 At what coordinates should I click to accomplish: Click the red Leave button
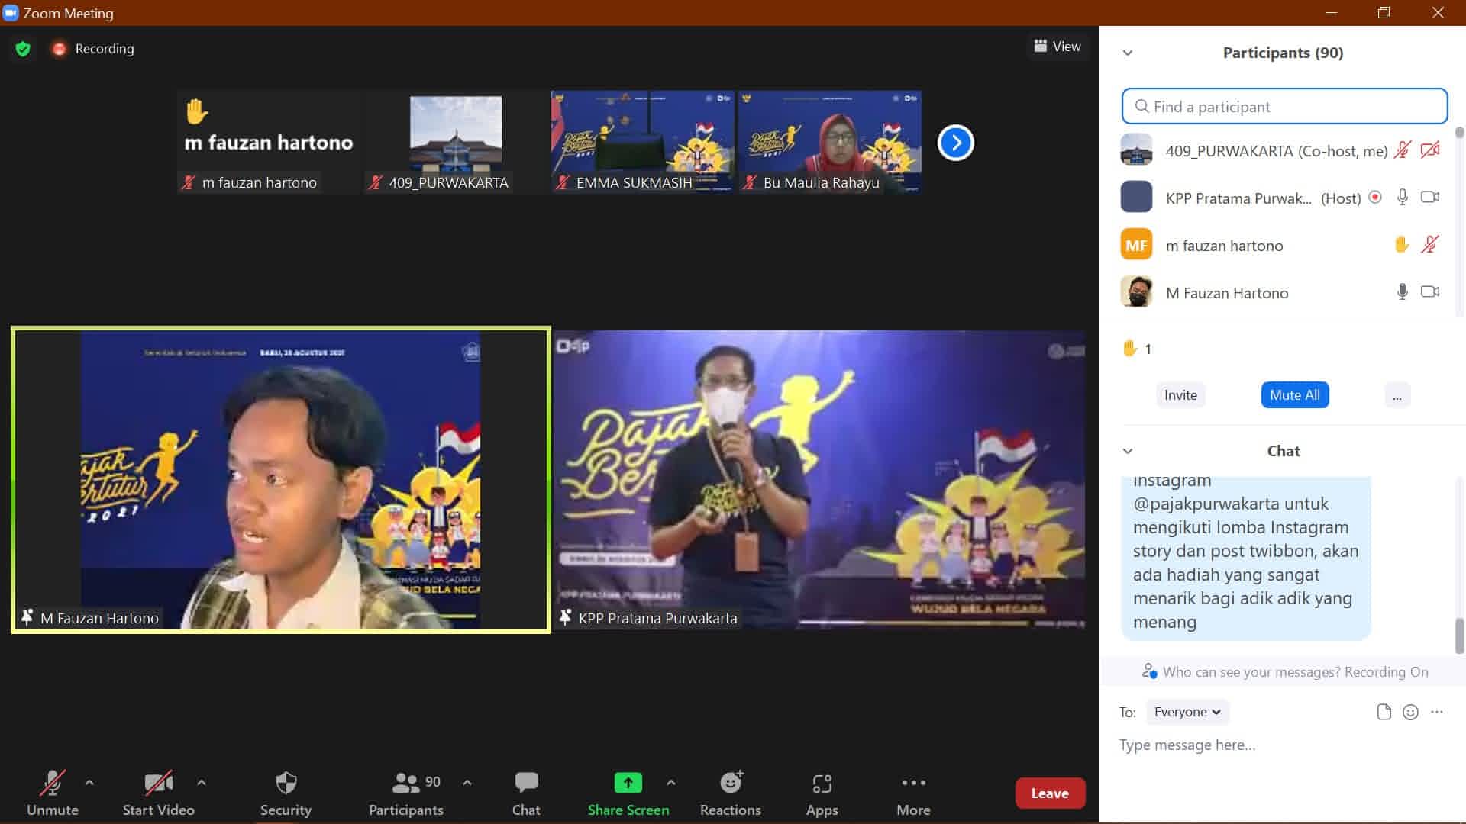click(x=1050, y=793)
